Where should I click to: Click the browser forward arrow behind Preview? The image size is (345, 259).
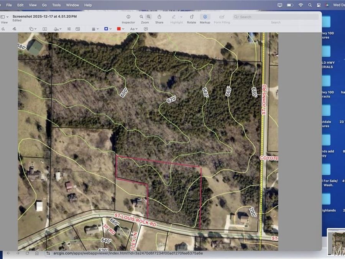(x=18, y=253)
